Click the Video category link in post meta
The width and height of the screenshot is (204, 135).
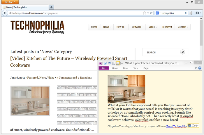(x=51, y=78)
